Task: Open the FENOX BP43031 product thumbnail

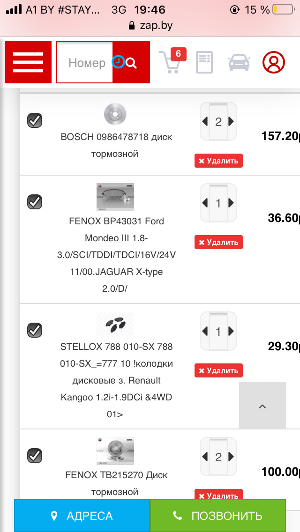Action: coord(115,197)
